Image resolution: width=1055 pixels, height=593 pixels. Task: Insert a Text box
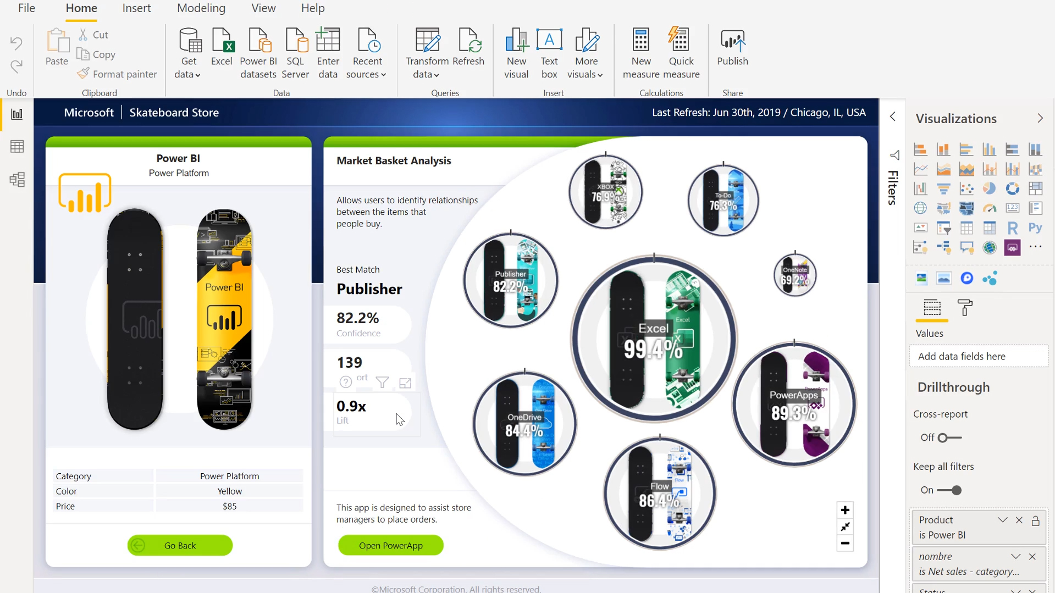click(x=549, y=53)
